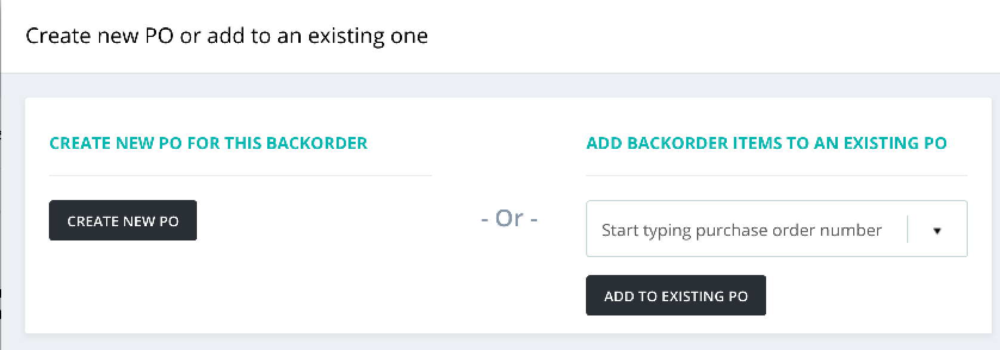This screenshot has width=1000, height=350.
Task: Click the '- Or -' separator text
Action: (509, 218)
